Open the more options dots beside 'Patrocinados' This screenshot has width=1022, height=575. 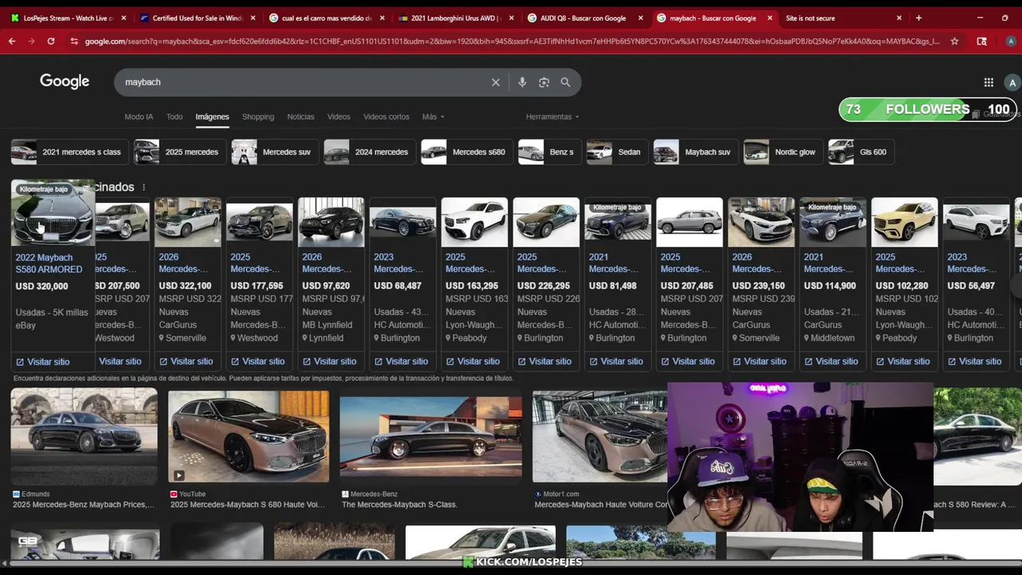pyautogui.click(x=144, y=187)
